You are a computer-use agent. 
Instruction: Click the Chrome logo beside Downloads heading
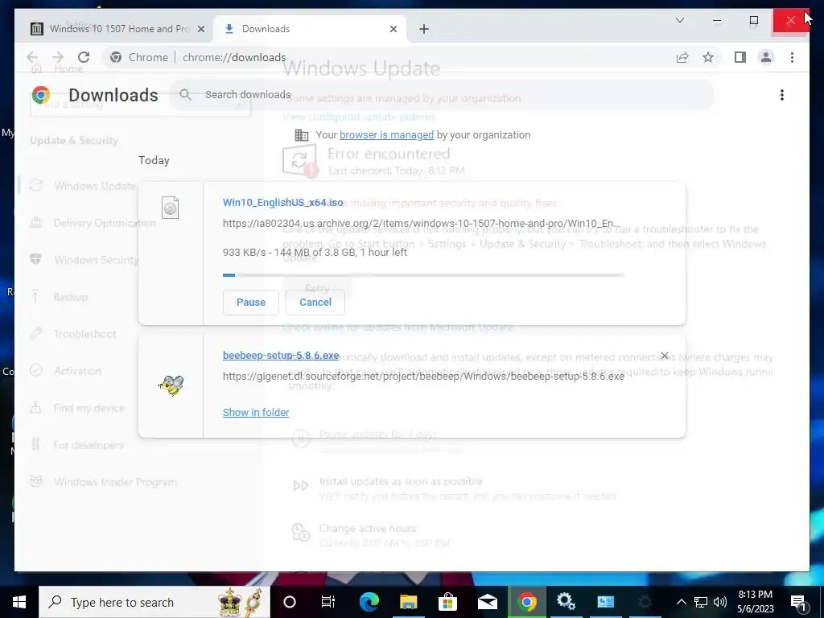(41, 95)
